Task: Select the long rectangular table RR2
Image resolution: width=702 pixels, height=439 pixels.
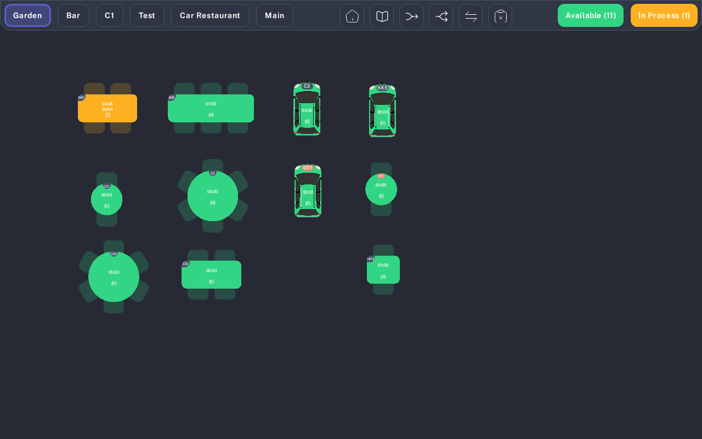Action: click(211, 108)
